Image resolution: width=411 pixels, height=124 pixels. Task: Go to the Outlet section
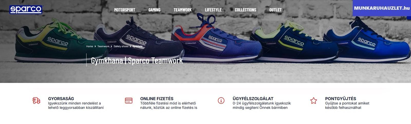(x=275, y=10)
